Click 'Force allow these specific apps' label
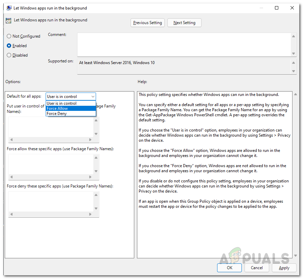303x279 pixels. (60, 149)
